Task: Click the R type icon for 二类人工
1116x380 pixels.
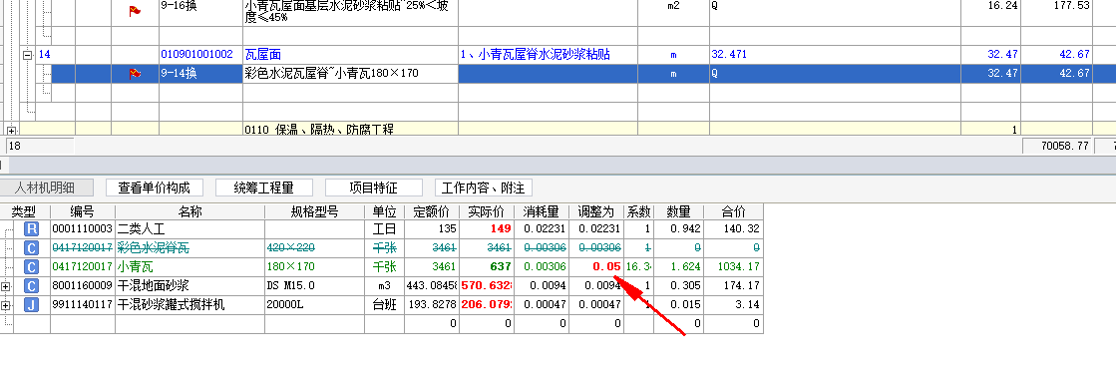Action: click(31, 229)
